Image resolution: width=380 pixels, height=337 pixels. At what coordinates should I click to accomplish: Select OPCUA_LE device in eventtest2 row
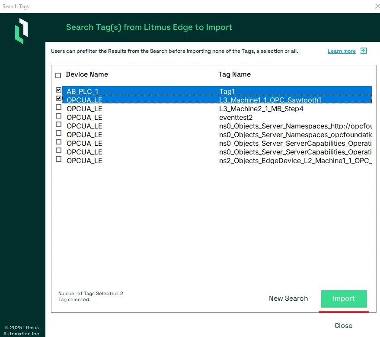(x=84, y=118)
